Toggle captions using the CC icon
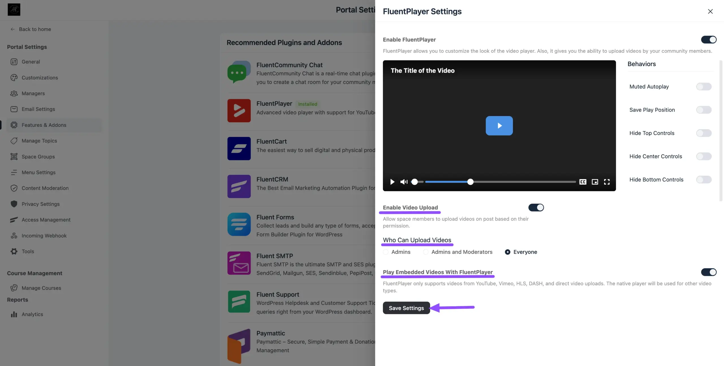 (583, 182)
